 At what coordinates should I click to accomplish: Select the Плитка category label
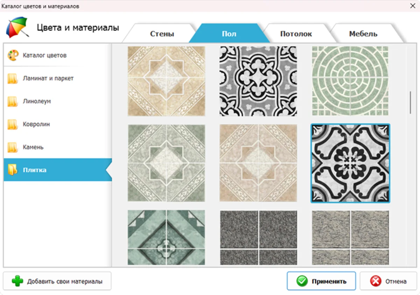coord(35,170)
